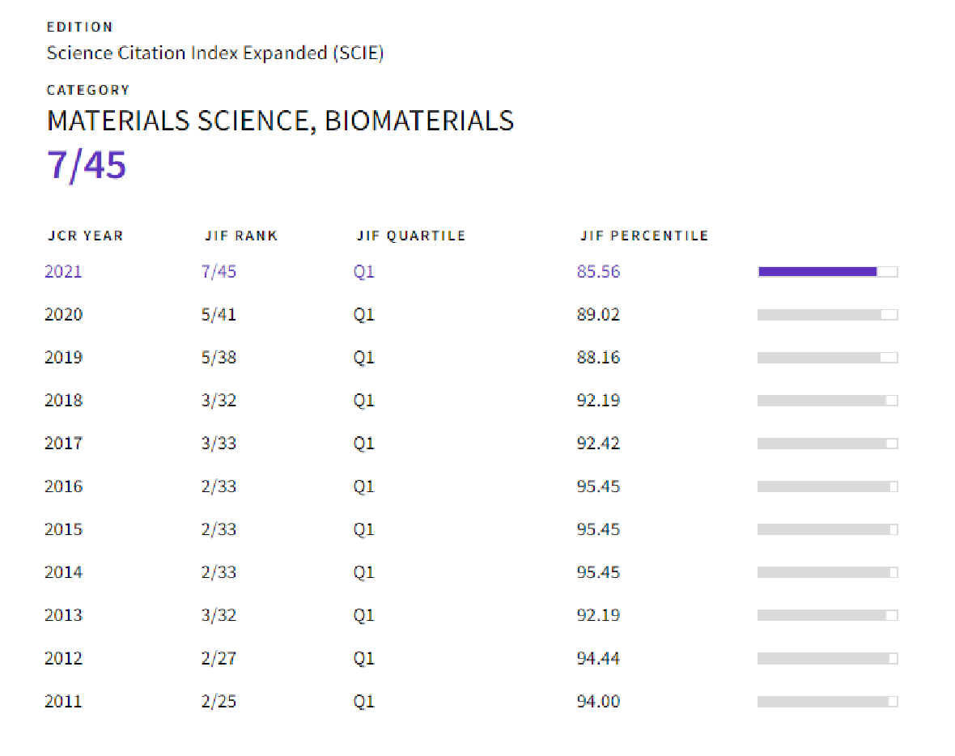Click the 2021 JCR year link
Image resolution: width=955 pixels, height=756 pixels.
(x=63, y=271)
